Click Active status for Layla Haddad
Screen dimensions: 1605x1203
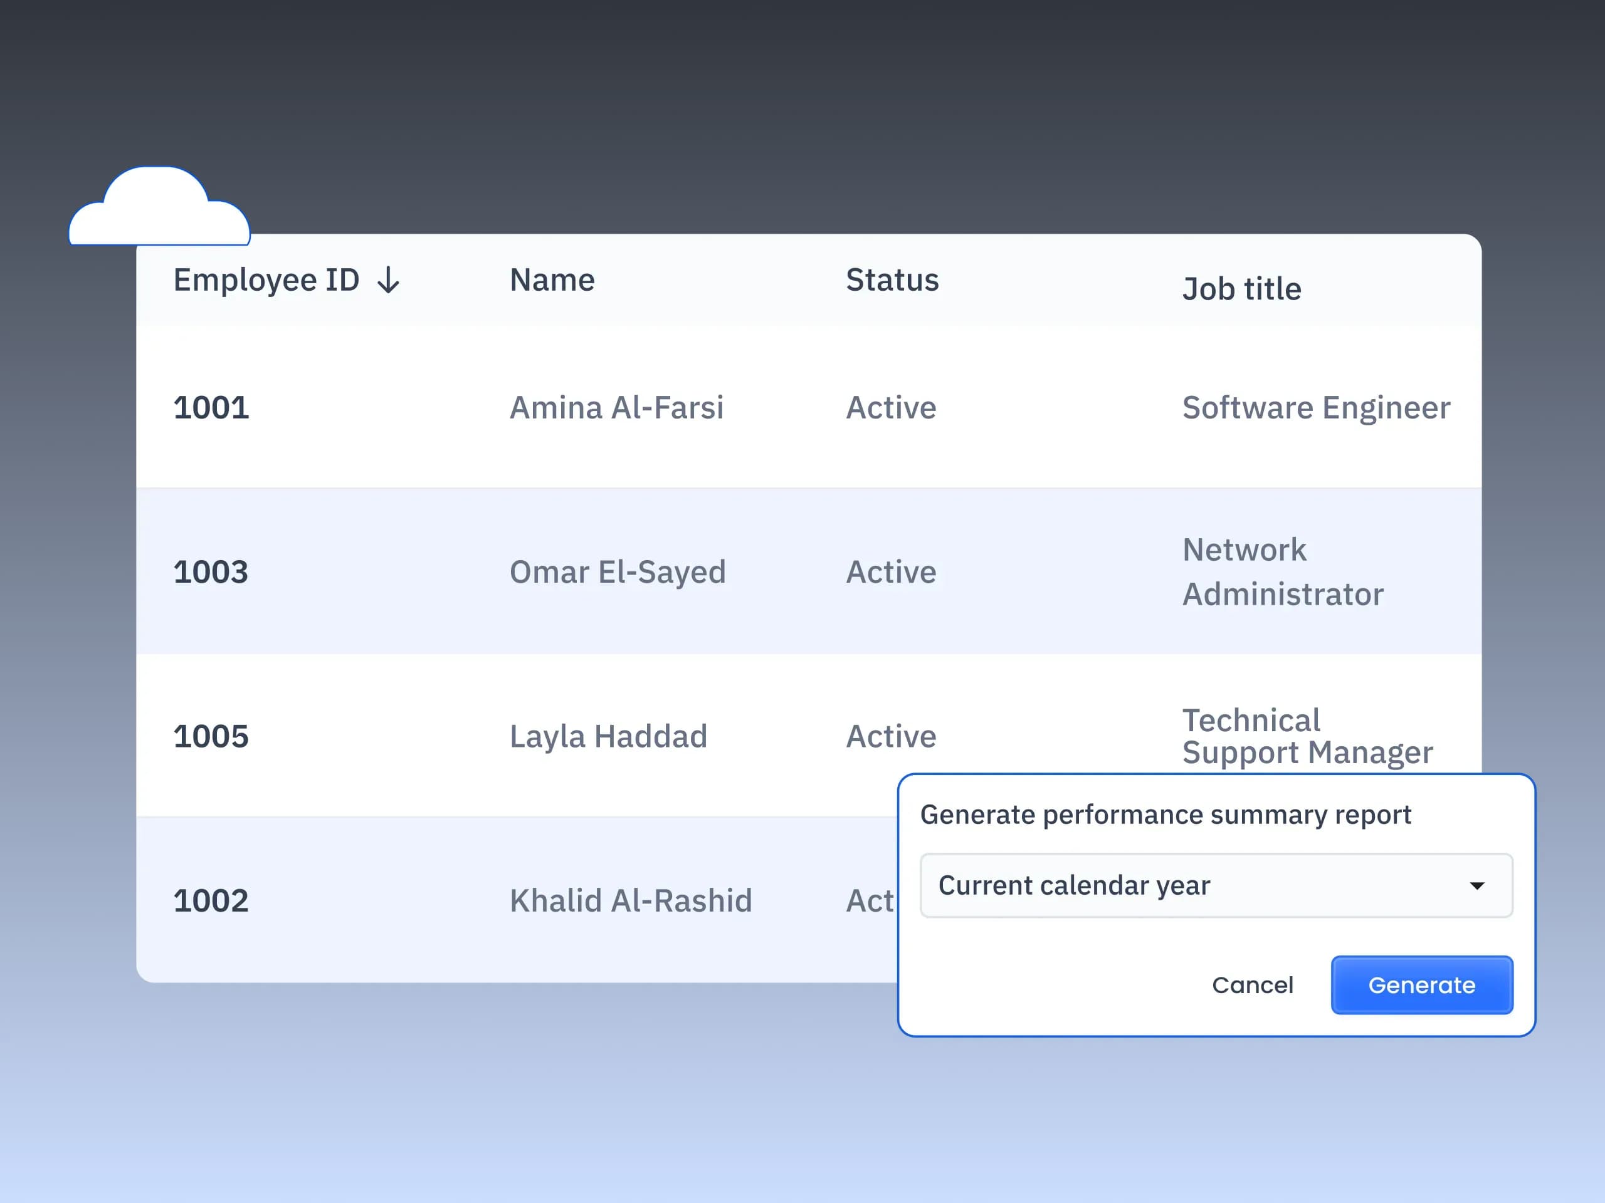point(891,736)
